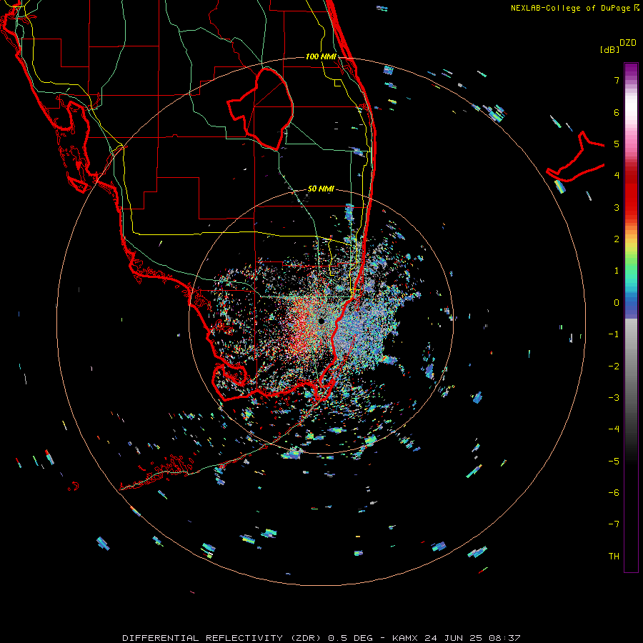This screenshot has width=643, height=643.
Task: Click the -4 label on the color scale
Action: tap(614, 429)
